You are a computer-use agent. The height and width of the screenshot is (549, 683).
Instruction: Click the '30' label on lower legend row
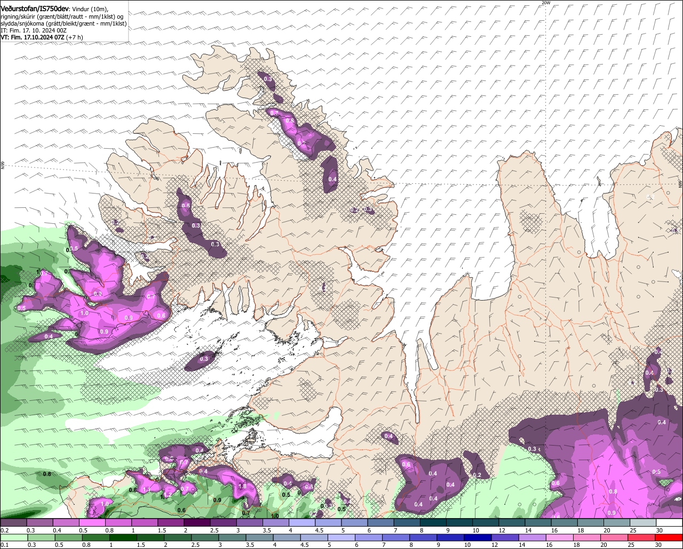660,545
